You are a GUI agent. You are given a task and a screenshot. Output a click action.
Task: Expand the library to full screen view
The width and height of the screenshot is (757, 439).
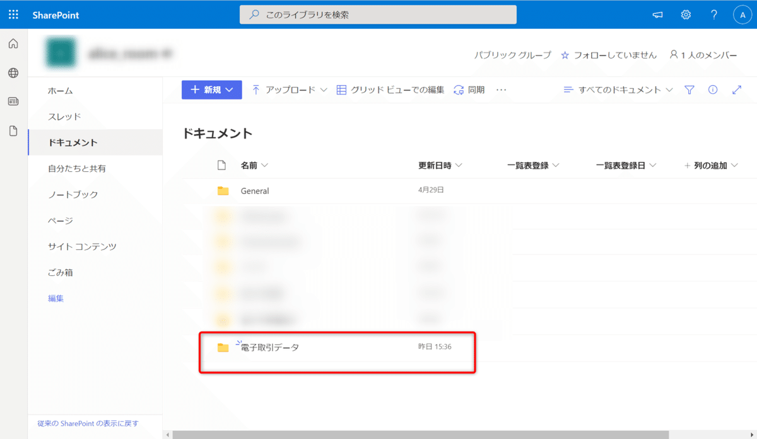coord(736,89)
